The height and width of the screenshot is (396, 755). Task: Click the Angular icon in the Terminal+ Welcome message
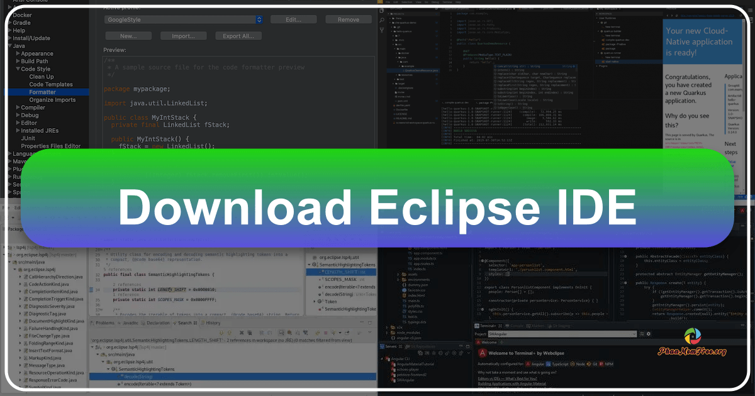pyautogui.click(x=528, y=363)
